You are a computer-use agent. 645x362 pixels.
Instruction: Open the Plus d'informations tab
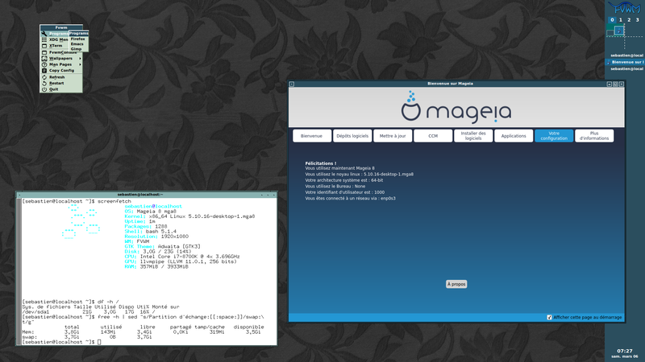coord(594,136)
